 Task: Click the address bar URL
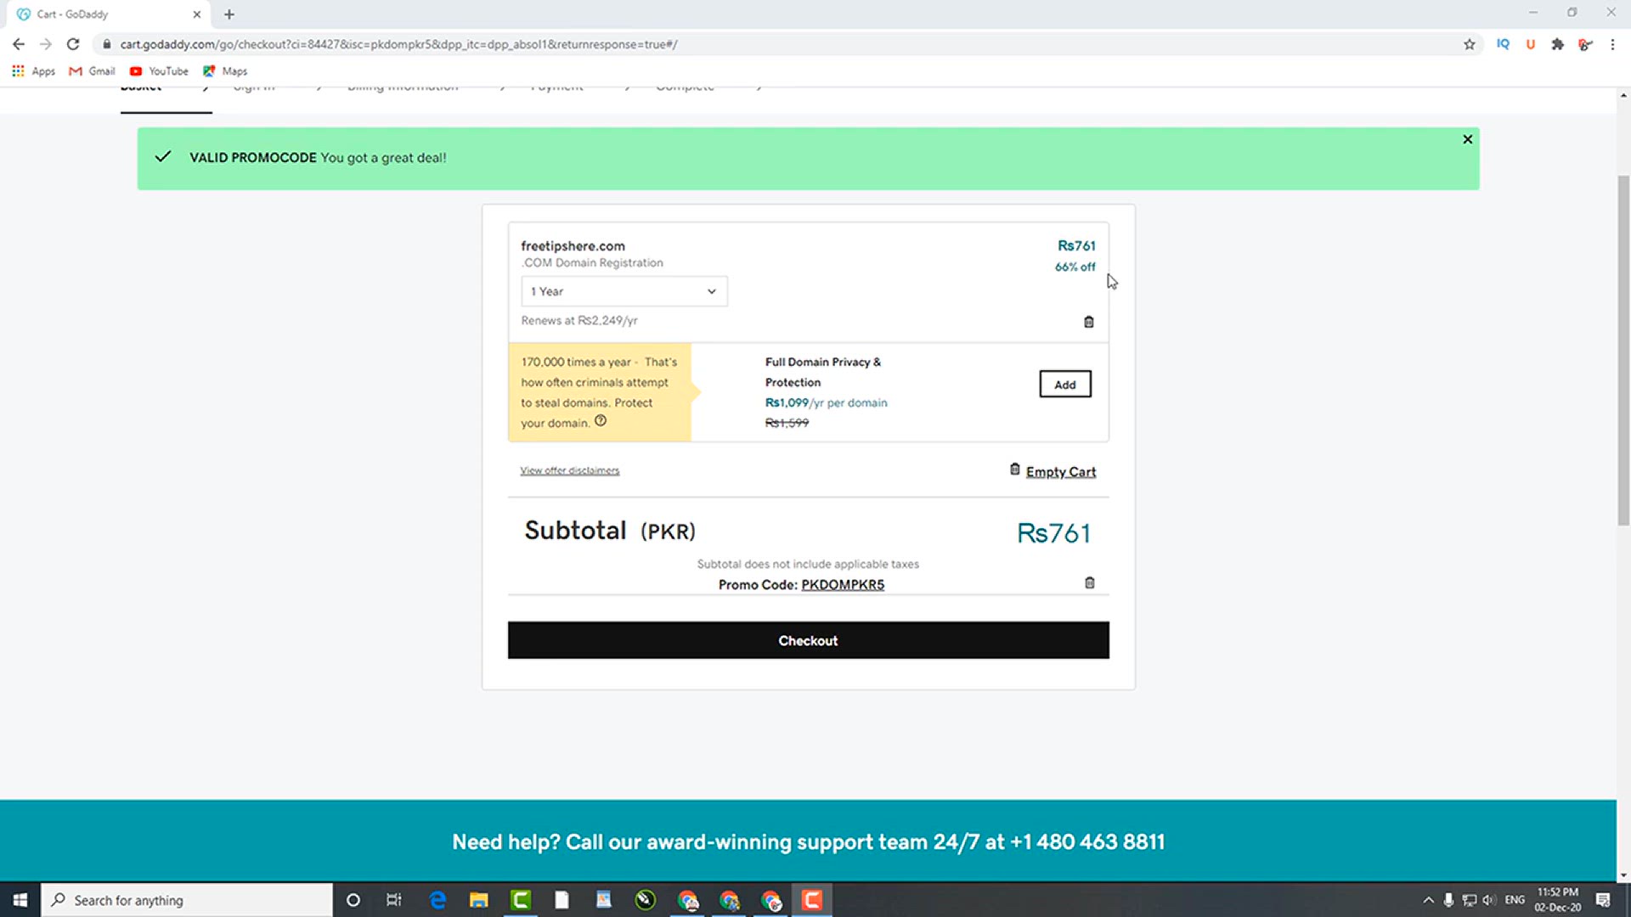coord(398,44)
